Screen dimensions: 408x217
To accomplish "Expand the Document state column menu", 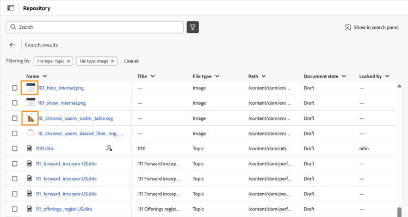I will coord(344,76).
